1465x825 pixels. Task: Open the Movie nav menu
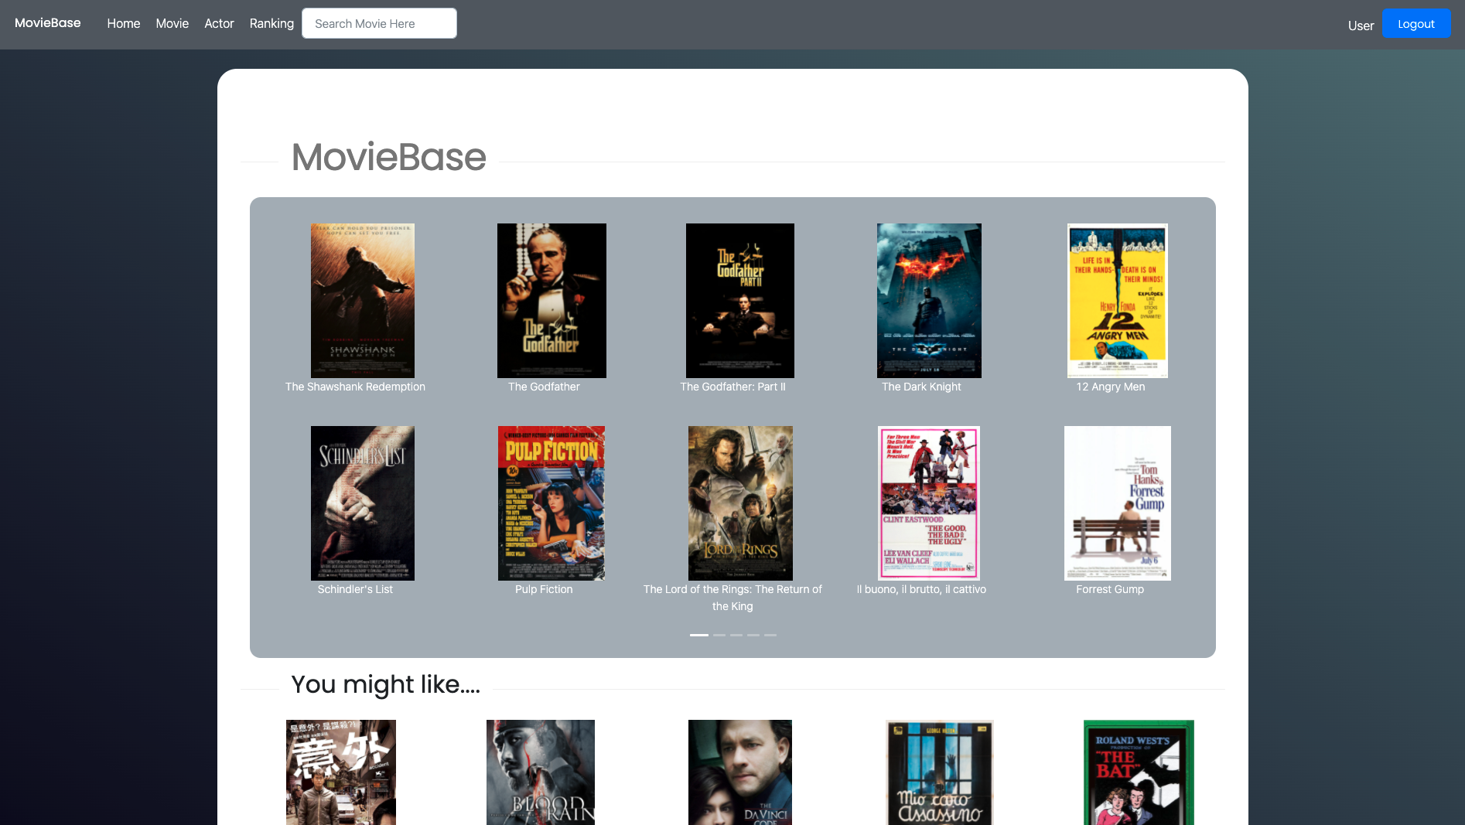pyautogui.click(x=172, y=24)
